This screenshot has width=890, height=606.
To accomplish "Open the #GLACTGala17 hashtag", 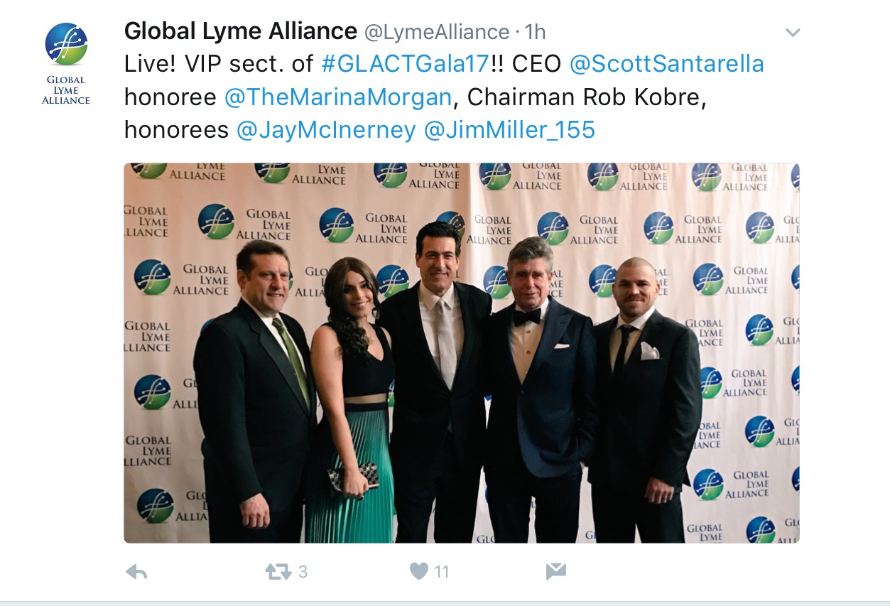I will (x=405, y=64).
